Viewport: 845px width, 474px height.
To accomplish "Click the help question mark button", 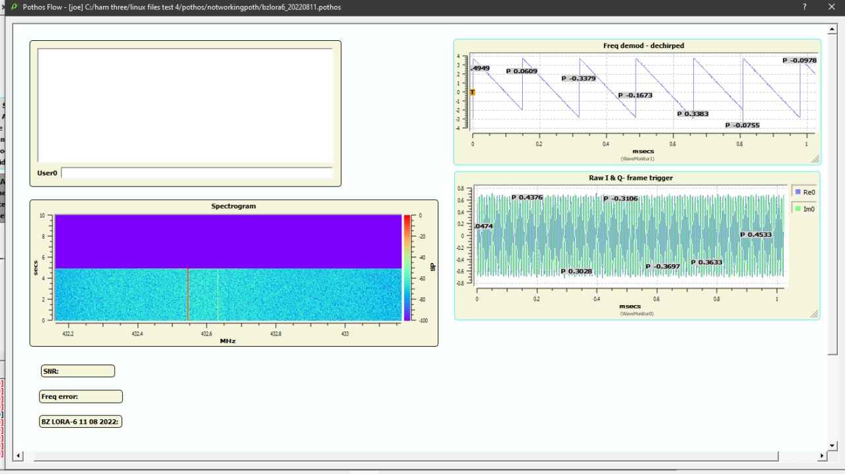I will pyautogui.click(x=804, y=7).
